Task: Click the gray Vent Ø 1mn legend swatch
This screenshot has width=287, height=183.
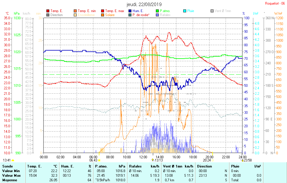Action: (212, 11)
